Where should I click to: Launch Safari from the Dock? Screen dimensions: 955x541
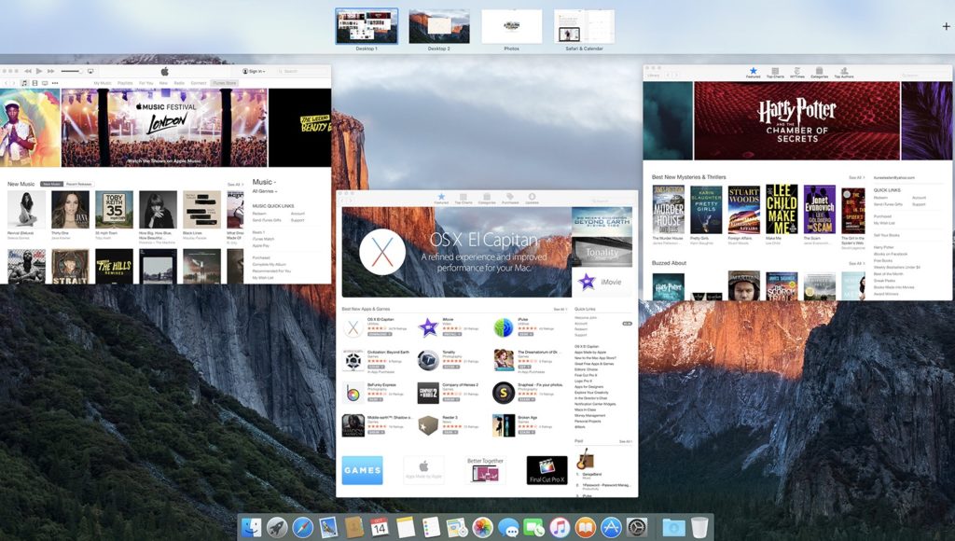click(x=302, y=528)
